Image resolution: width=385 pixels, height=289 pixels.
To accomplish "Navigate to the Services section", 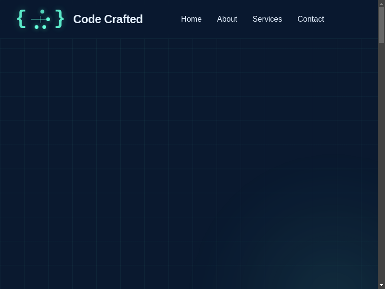I will click(267, 19).
